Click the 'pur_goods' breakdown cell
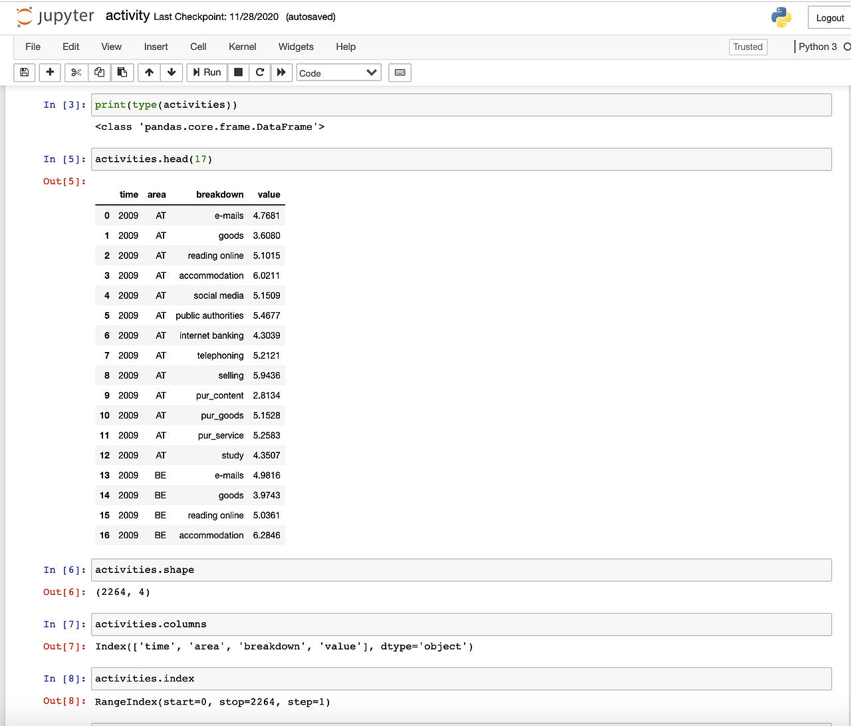The width and height of the screenshot is (851, 726). (222, 415)
